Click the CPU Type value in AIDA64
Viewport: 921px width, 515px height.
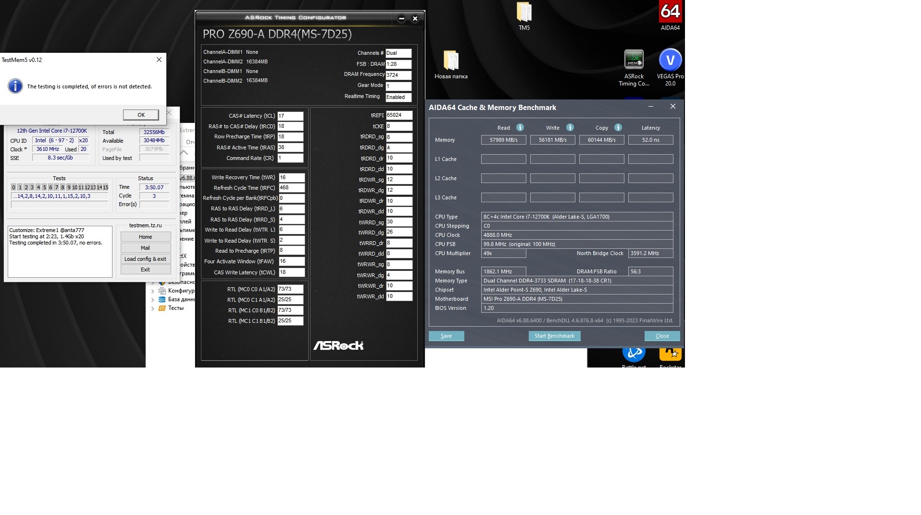(577, 217)
